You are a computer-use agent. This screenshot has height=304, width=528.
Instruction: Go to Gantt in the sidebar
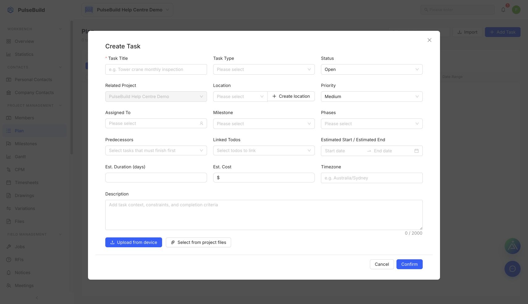pos(35,157)
